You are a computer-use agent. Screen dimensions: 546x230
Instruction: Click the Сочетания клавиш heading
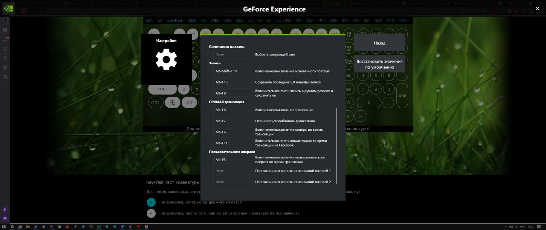(227, 46)
